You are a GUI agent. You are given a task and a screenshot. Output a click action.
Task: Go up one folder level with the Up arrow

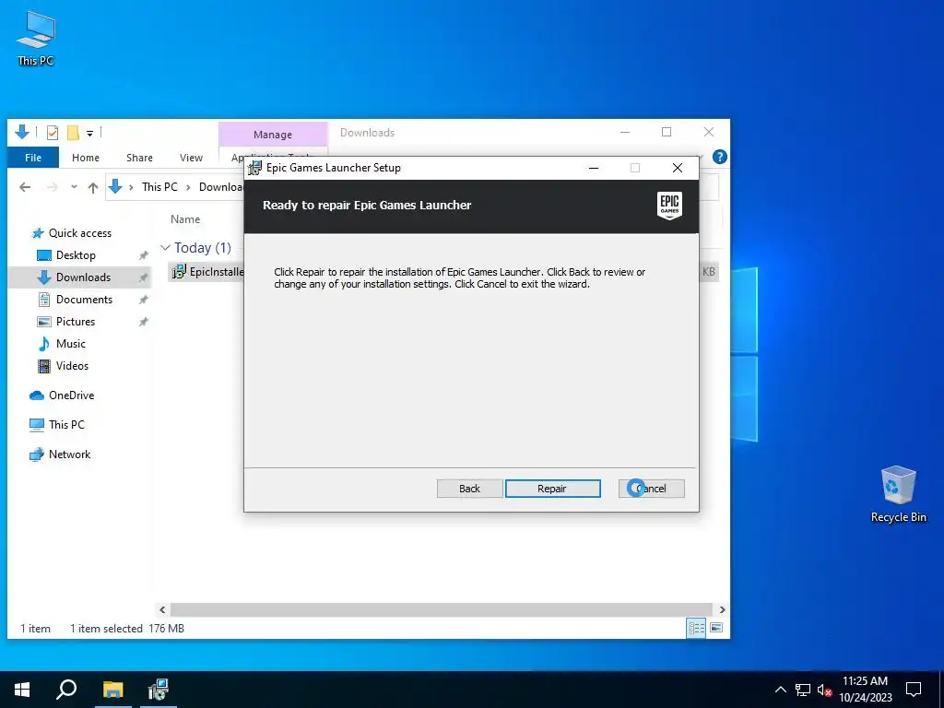click(93, 187)
